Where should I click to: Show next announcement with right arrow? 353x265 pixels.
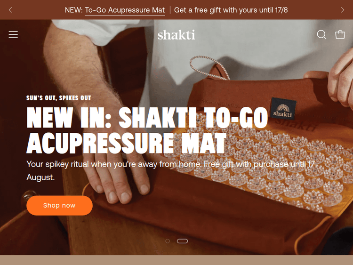tap(343, 10)
